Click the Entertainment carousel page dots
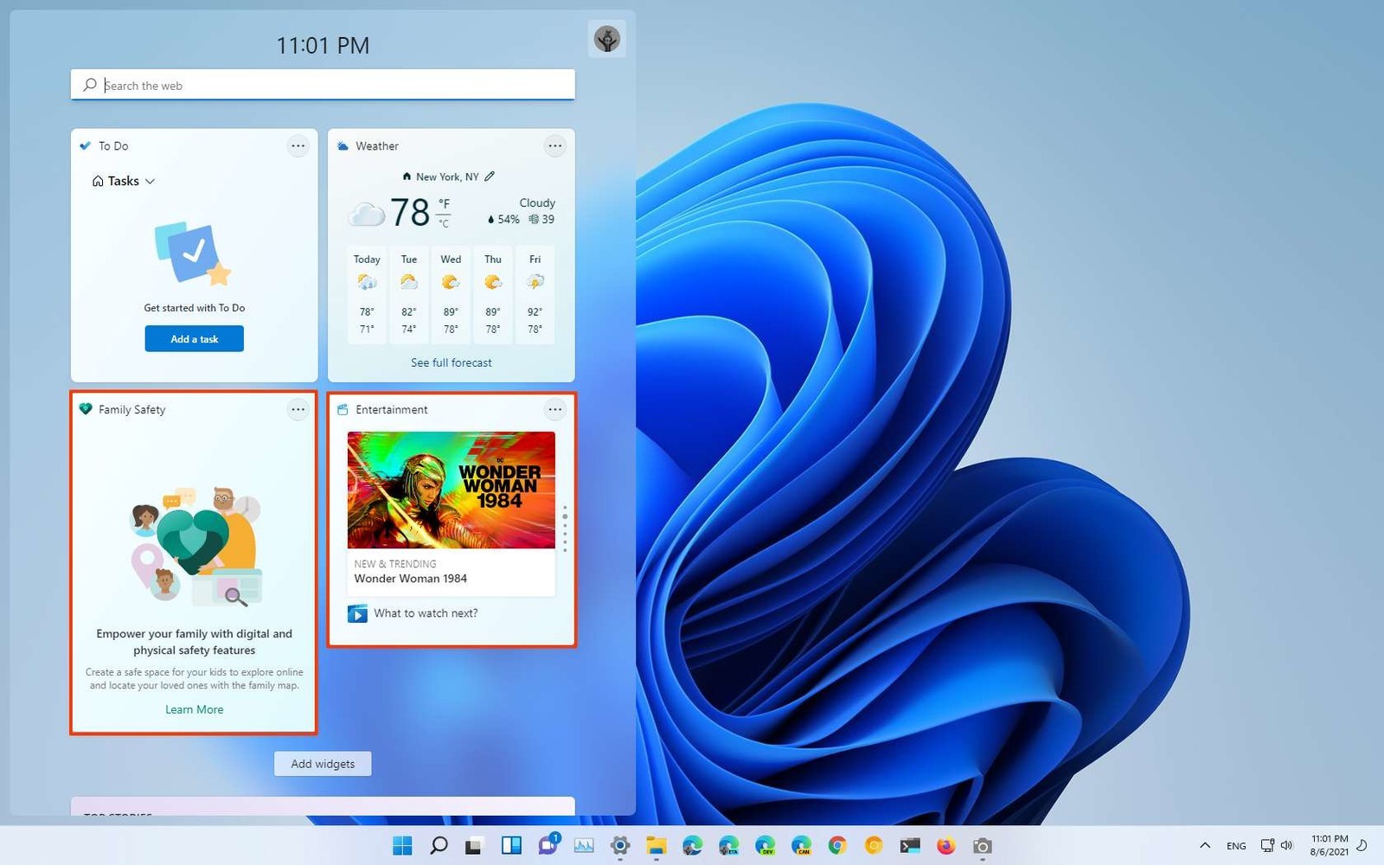 (565, 529)
